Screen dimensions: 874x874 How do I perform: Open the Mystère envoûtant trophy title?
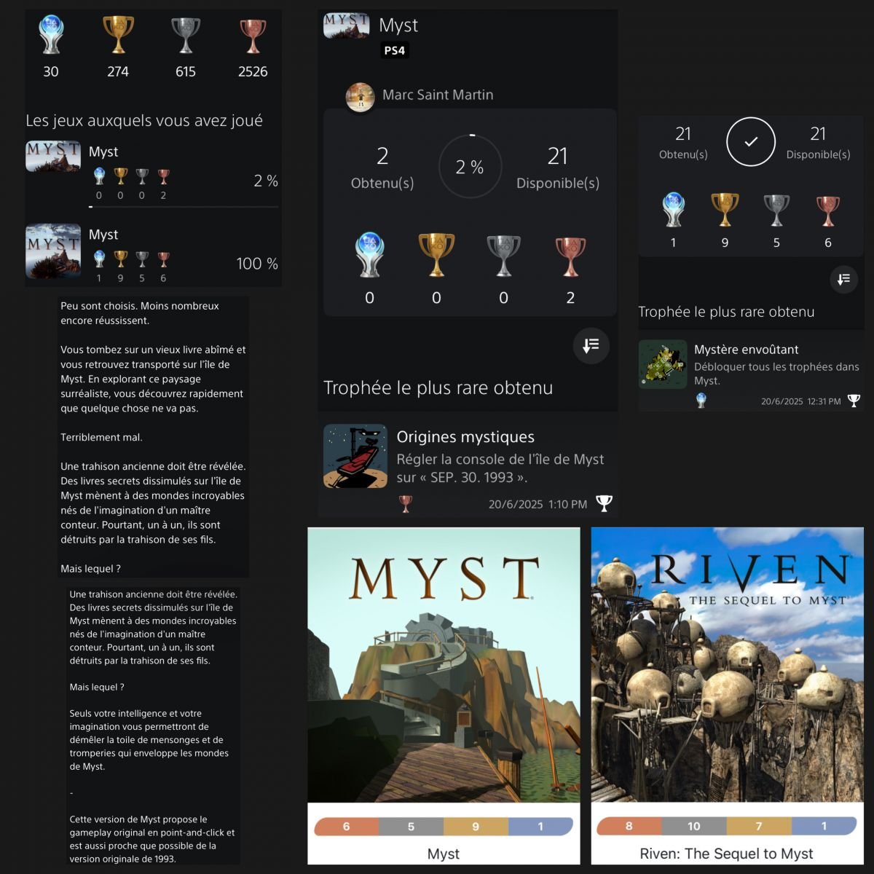click(747, 350)
